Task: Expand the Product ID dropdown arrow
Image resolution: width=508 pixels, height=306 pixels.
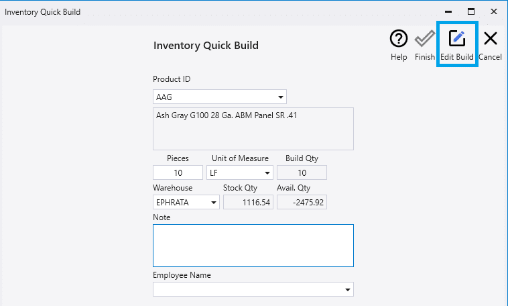Action: tap(281, 97)
